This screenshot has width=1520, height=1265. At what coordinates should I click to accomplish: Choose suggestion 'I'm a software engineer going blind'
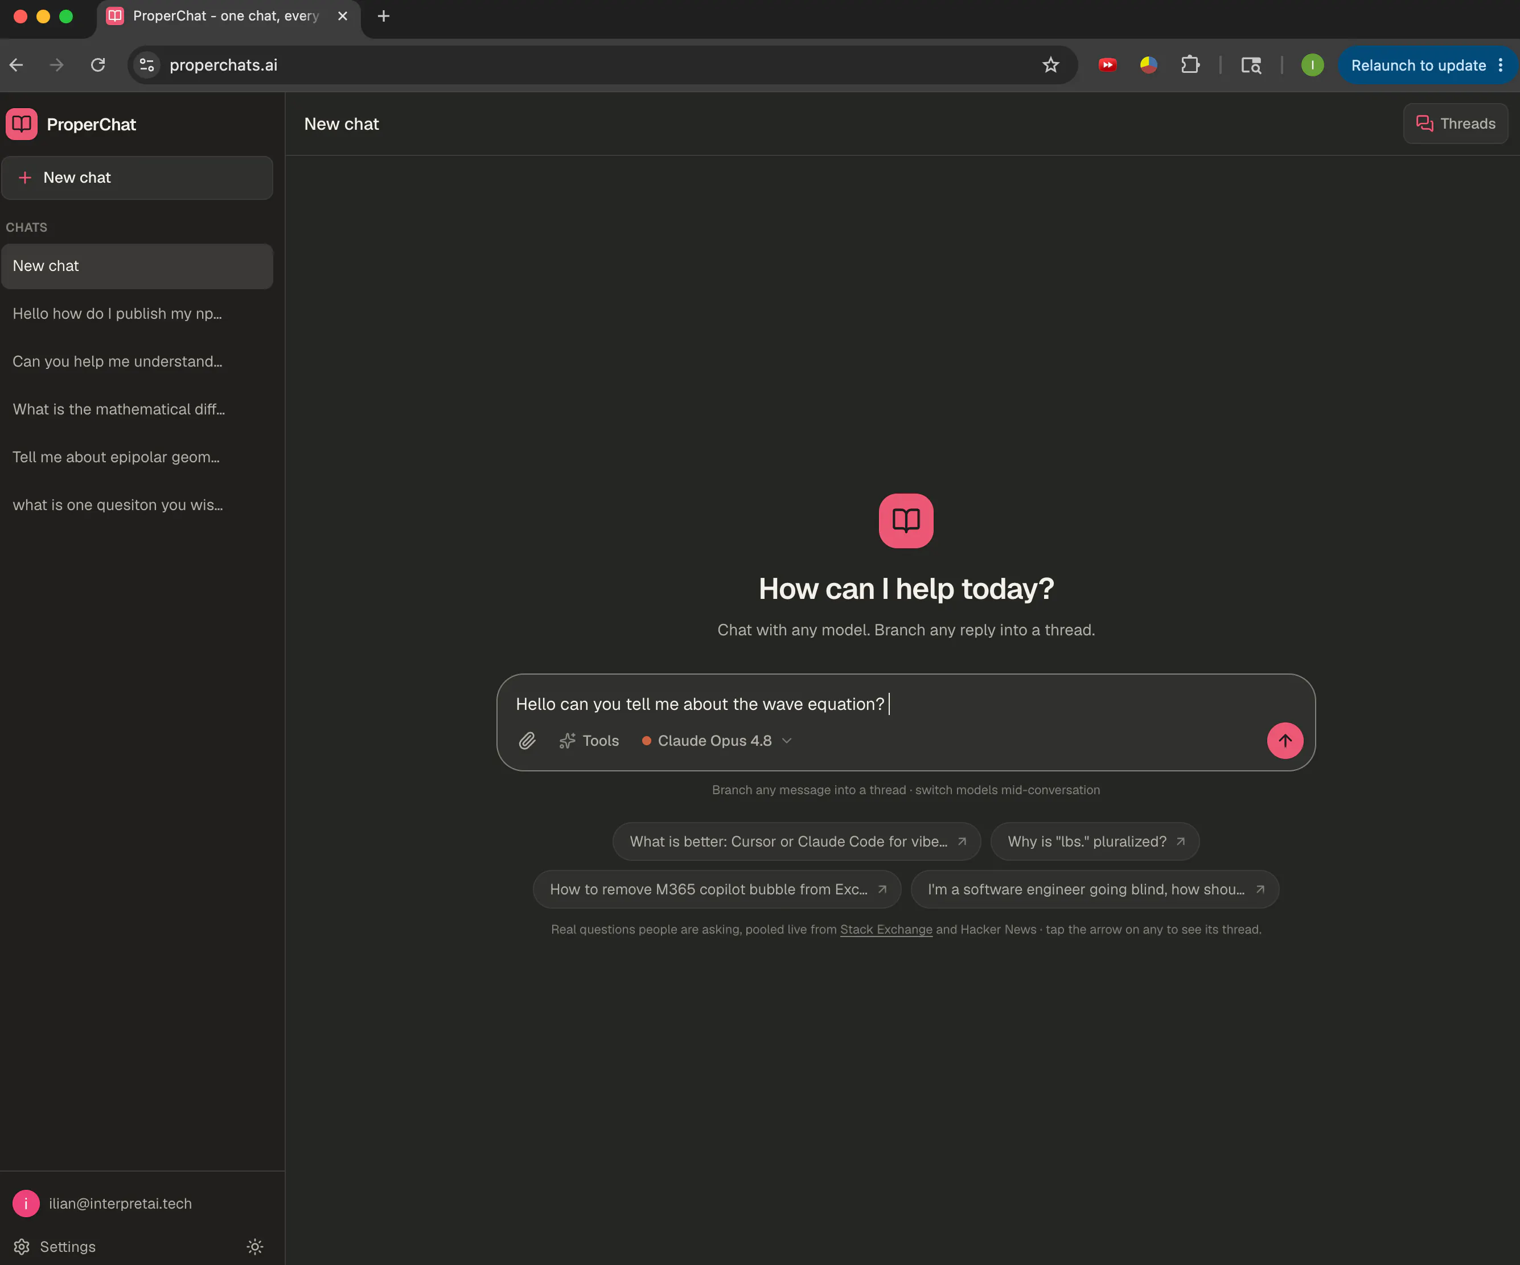pyautogui.click(x=1086, y=889)
